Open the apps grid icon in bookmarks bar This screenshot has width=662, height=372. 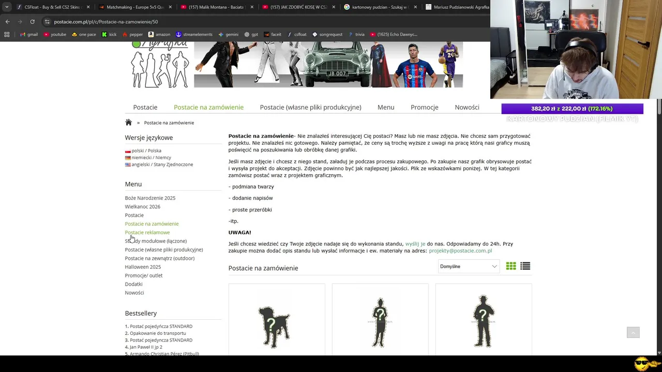pos(7,35)
